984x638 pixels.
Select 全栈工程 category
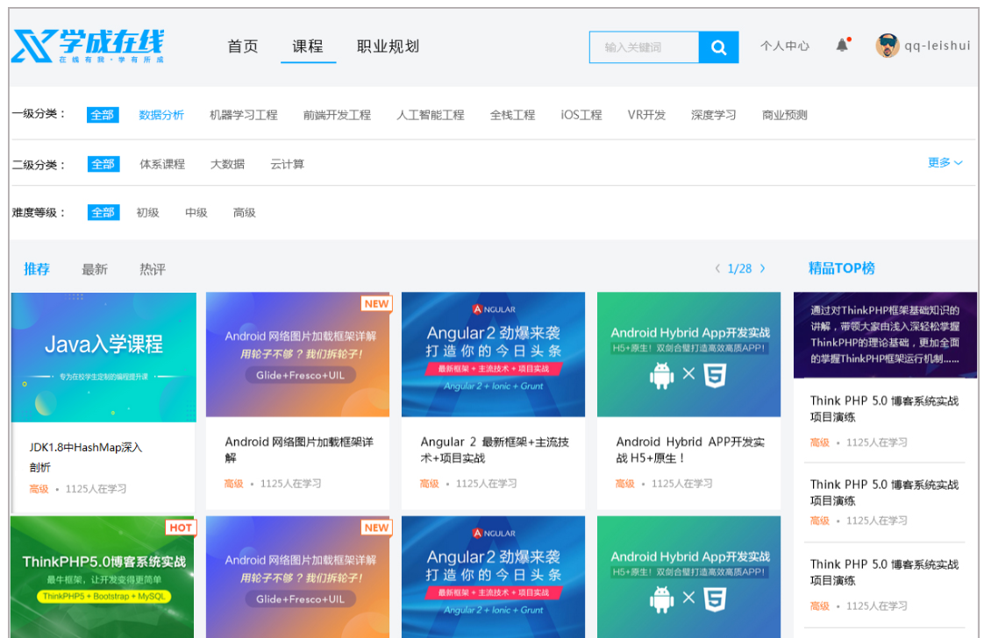(513, 115)
